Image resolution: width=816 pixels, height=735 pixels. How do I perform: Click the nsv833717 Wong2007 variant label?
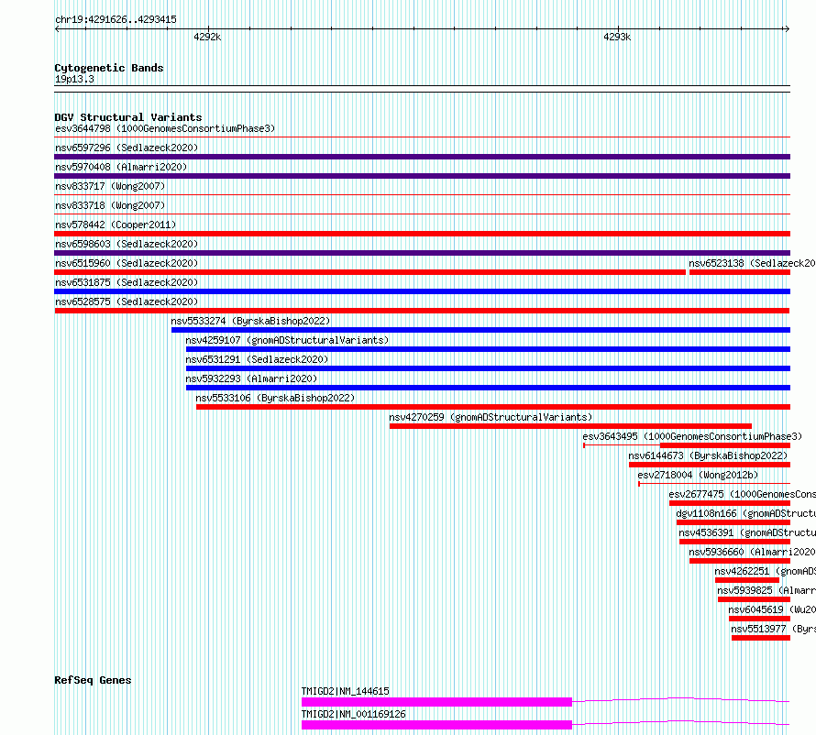(x=110, y=186)
